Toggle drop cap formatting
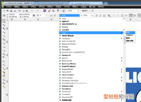This screenshot has width=141, height=102. [x=118, y=15]
